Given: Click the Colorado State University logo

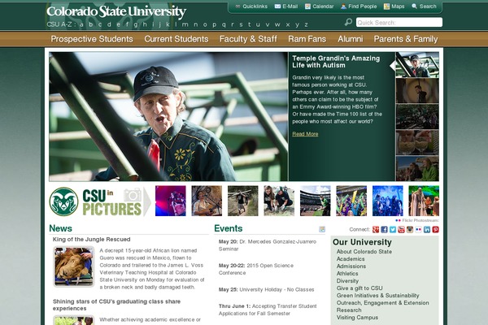Looking at the screenshot, I should tap(116, 12).
